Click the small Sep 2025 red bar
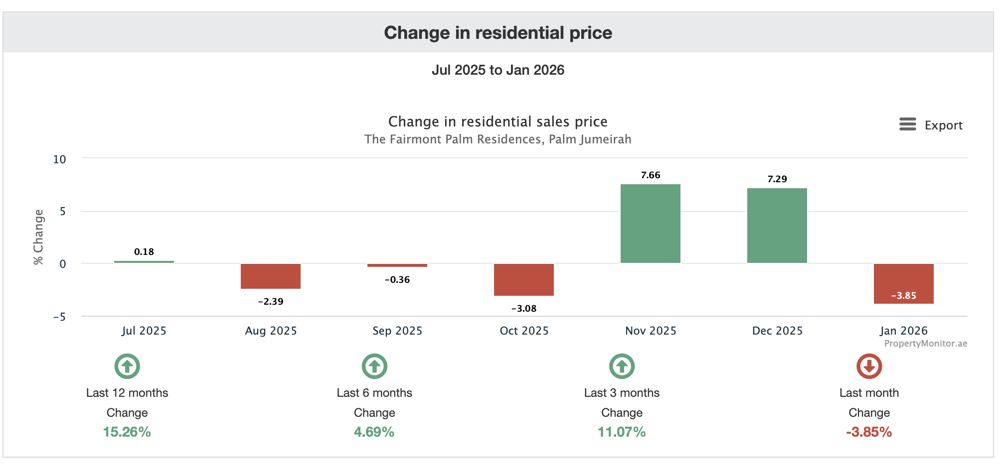Viewport: 1005px width, 473px height. coord(397,265)
